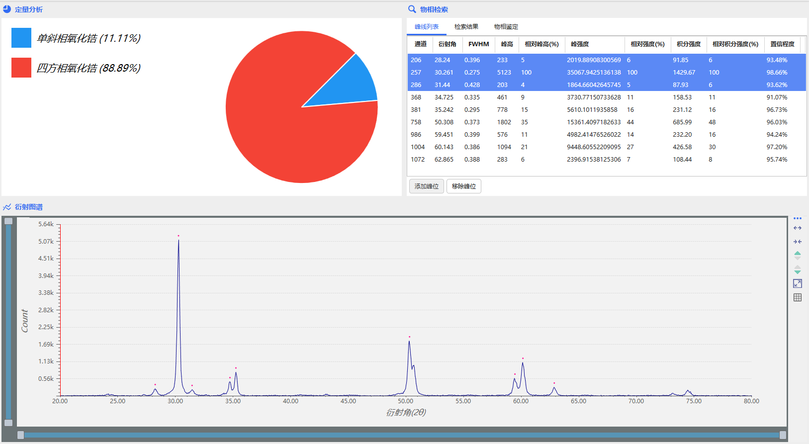Click the red 四方相氧化锆 legend swatch
Screen dimensions: 809x444
21,68
